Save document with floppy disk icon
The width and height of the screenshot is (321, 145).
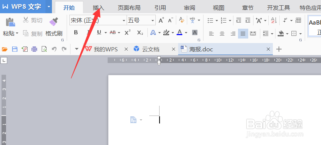(x=15, y=49)
